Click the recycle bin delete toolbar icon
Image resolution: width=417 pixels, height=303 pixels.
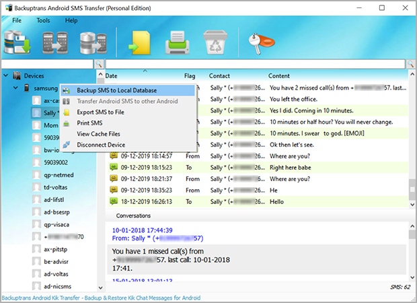pos(215,42)
